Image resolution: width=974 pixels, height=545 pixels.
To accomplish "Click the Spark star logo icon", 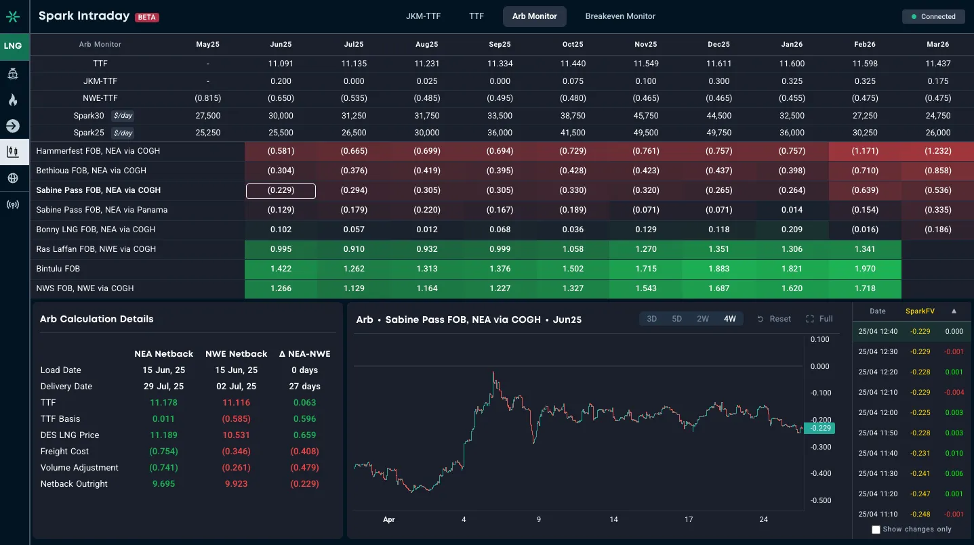I will pyautogui.click(x=13, y=16).
